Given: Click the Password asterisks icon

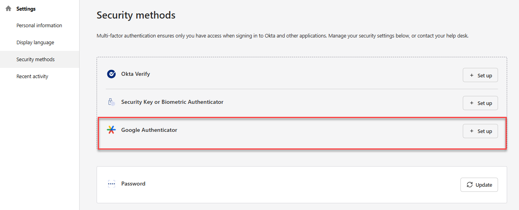Looking at the screenshot, I should coord(111,184).
